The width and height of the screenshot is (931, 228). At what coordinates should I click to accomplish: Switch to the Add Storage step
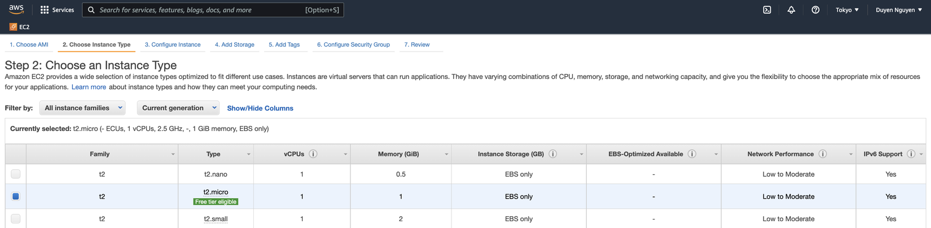coord(234,45)
